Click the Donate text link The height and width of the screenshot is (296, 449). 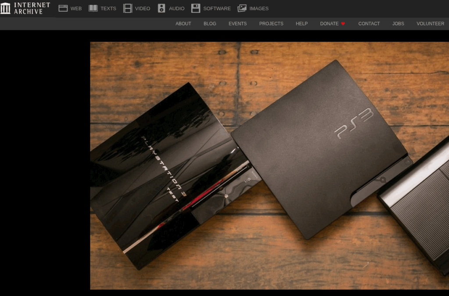pyautogui.click(x=329, y=24)
